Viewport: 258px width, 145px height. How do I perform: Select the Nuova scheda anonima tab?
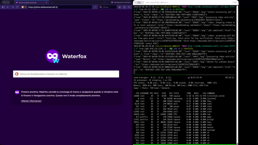[x=31, y=2]
